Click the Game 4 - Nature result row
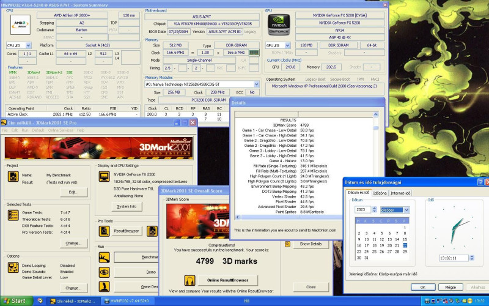Image resolution: width=489 pixels, height=306 pixels. (304, 161)
